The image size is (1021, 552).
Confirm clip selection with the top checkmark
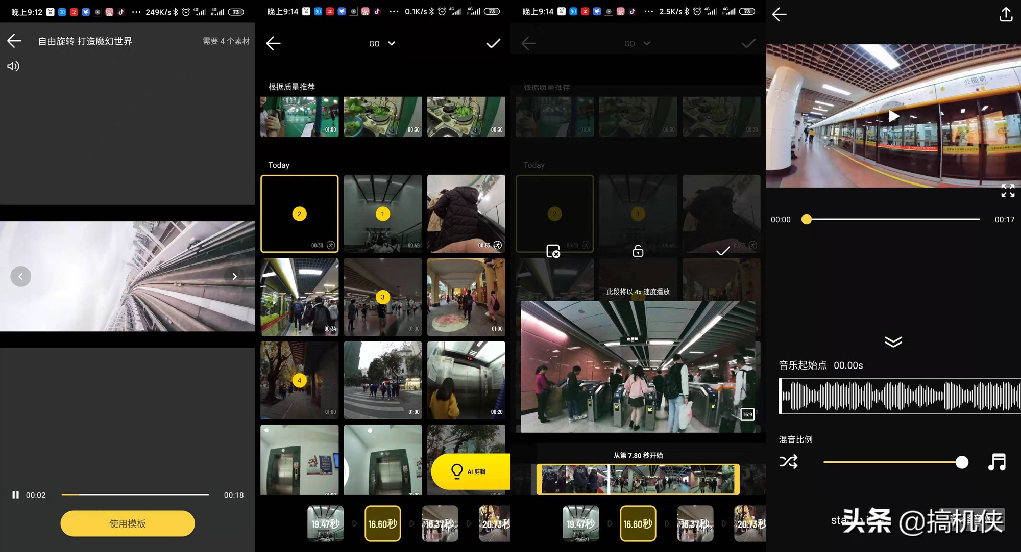493,43
